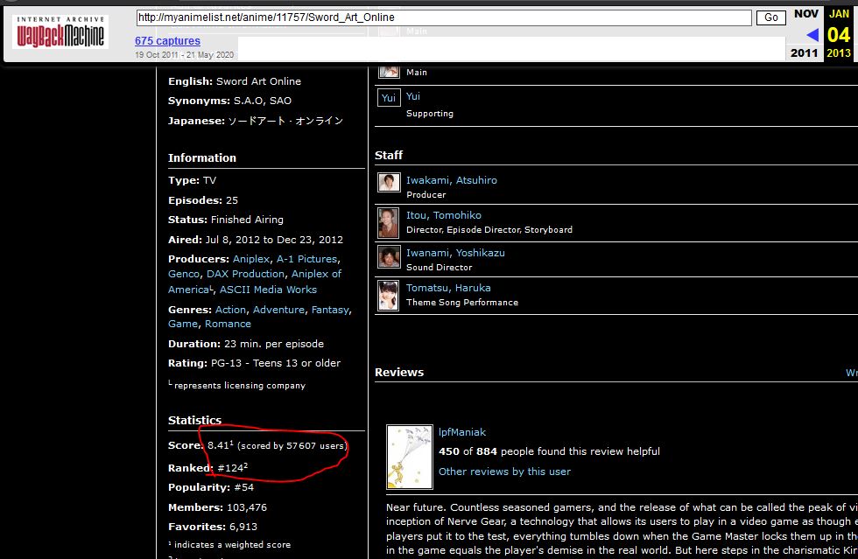This screenshot has width=858, height=559.
Task: Open Itou Tomohiko's staff photo
Action: pyautogui.click(x=389, y=222)
